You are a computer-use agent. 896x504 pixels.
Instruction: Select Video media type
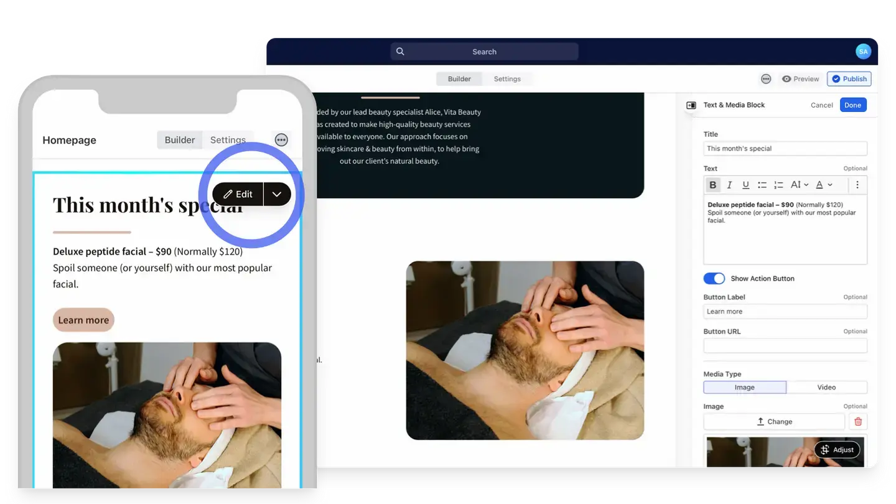pos(826,387)
